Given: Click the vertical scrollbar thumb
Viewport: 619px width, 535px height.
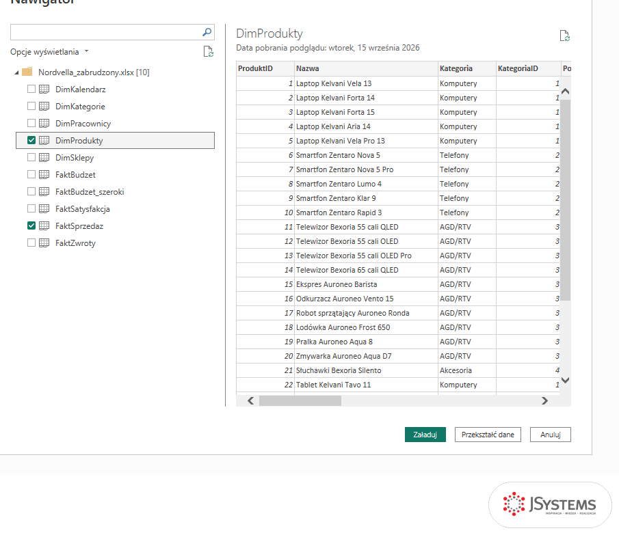Looking at the screenshot, I should coord(566,200).
